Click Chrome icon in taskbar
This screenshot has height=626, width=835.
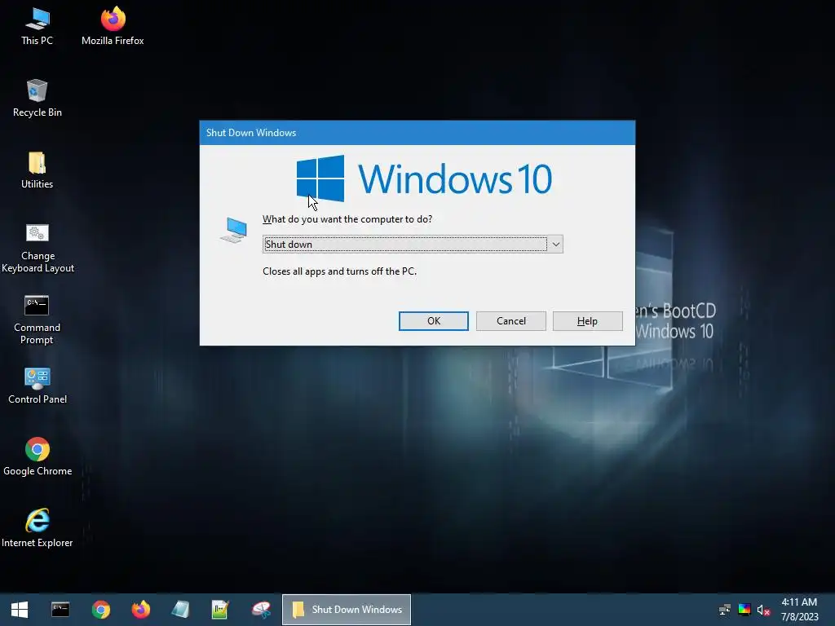[100, 610]
